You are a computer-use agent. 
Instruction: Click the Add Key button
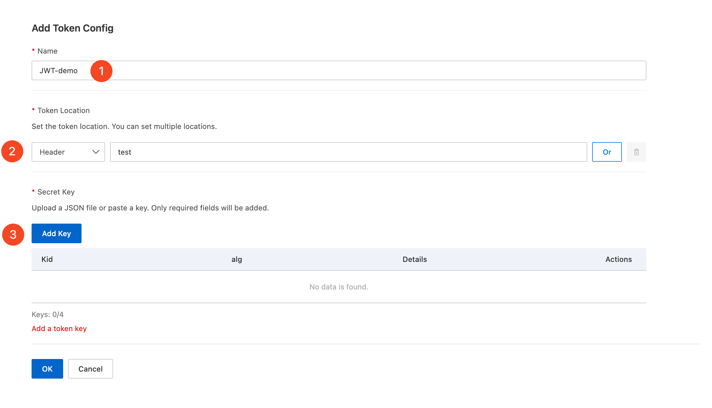56,233
